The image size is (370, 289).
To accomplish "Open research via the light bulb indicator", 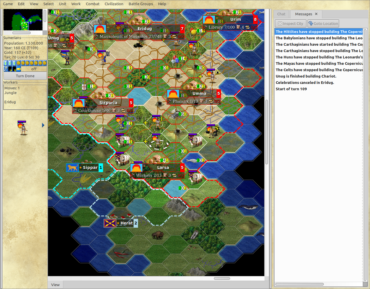I will (6, 69).
